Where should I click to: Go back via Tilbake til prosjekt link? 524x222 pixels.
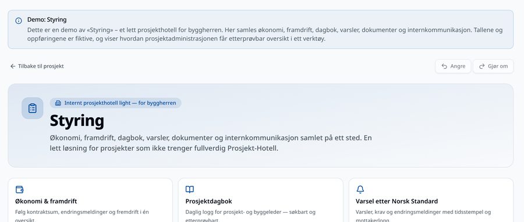click(37, 66)
